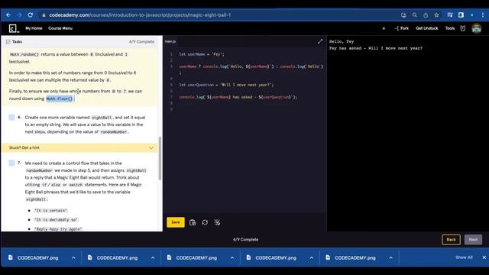
Task: Click the install app icon in address bar
Action: (403, 15)
